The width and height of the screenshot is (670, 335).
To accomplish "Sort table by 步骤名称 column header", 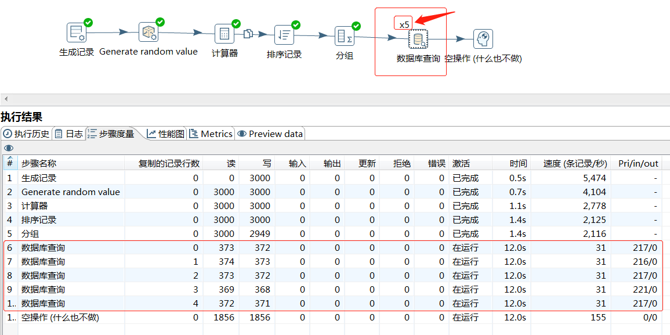I will pyautogui.click(x=39, y=164).
